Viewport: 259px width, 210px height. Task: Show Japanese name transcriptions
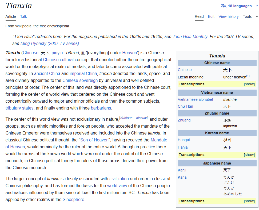coord(249,201)
